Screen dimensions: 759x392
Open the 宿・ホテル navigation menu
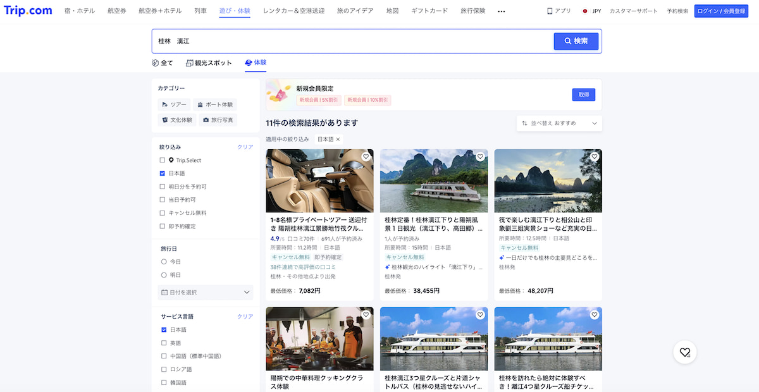(x=80, y=11)
